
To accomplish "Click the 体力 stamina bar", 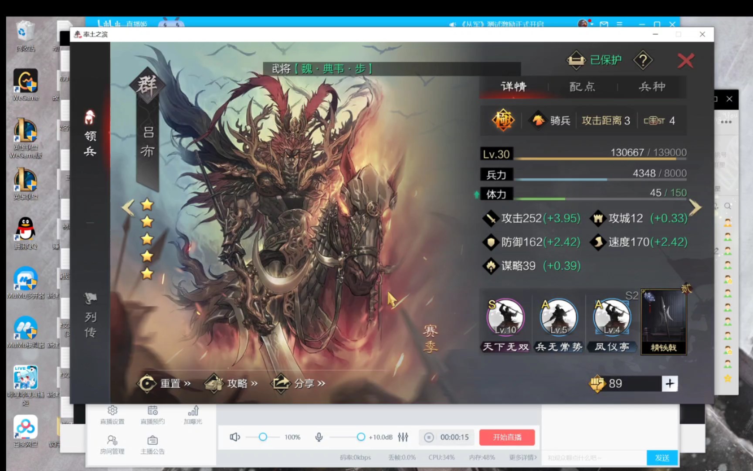I will [x=583, y=194].
